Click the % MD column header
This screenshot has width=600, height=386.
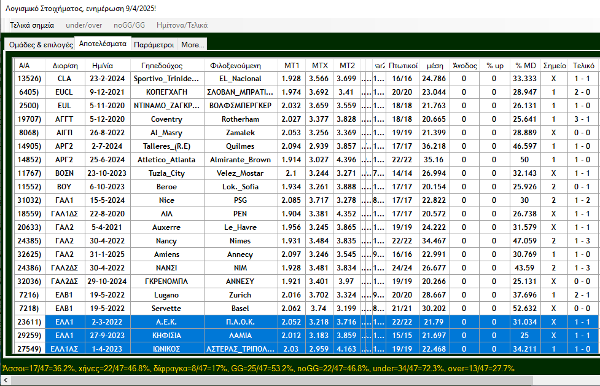(525, 65)
